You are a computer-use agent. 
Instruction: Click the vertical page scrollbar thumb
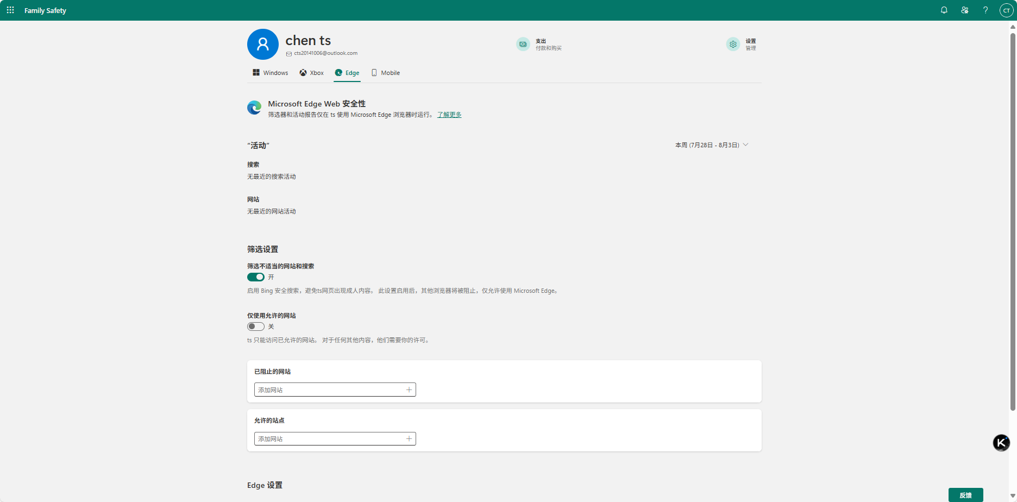(1013, 222)
